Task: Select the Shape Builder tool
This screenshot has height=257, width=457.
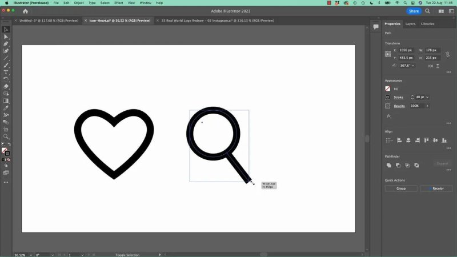Action: pyautogui.click(x=6, y=94)
